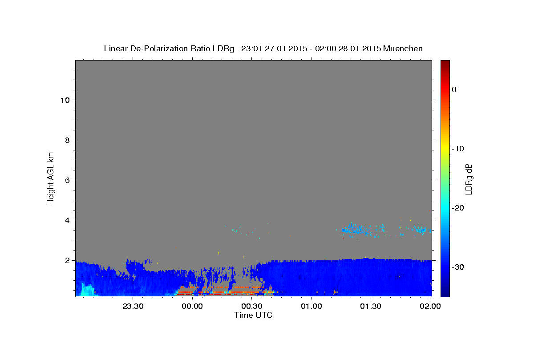Click the light-blue cloud cluster near 01:20 at 3.5 km
The width and height of the screenshot is (534, 356).
[x=356, y=230]
